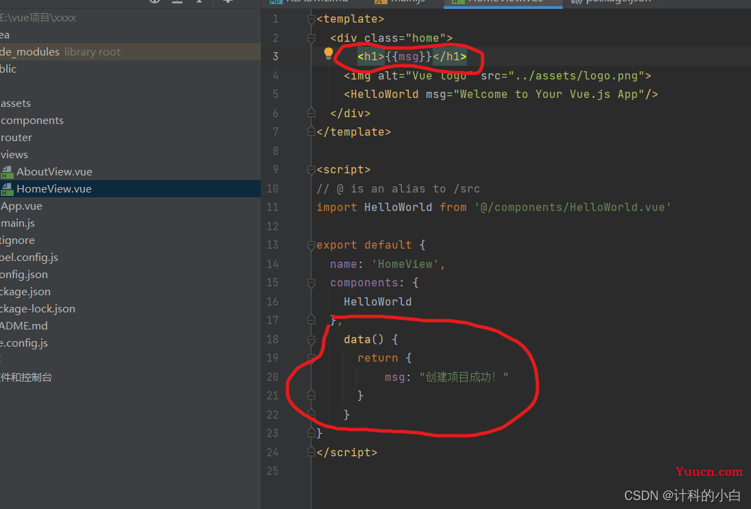Open App.vue from the project tree
Image resolution: width=751 pixels, height=509 pixels.
tap(21, 206)
